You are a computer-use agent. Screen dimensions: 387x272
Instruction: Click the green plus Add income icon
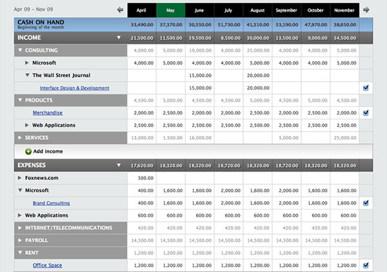point(28,151)
